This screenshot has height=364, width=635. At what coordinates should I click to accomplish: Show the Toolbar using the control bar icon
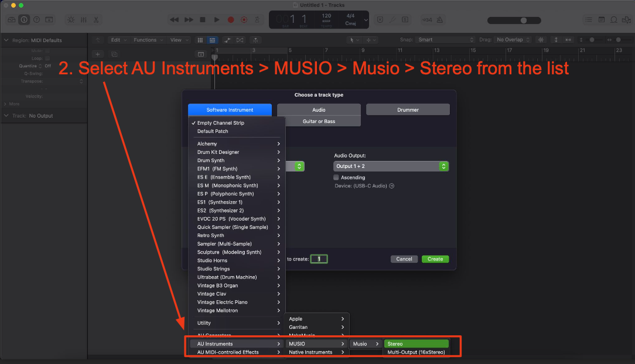pyautogui.click(x=49, y=19)
